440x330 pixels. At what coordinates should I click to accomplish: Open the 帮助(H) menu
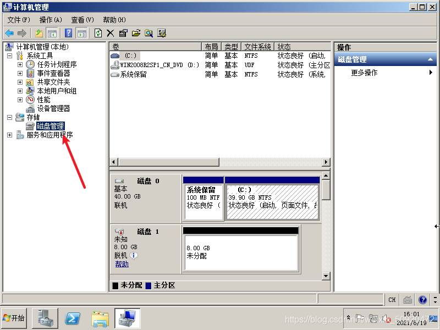point(114,20)
